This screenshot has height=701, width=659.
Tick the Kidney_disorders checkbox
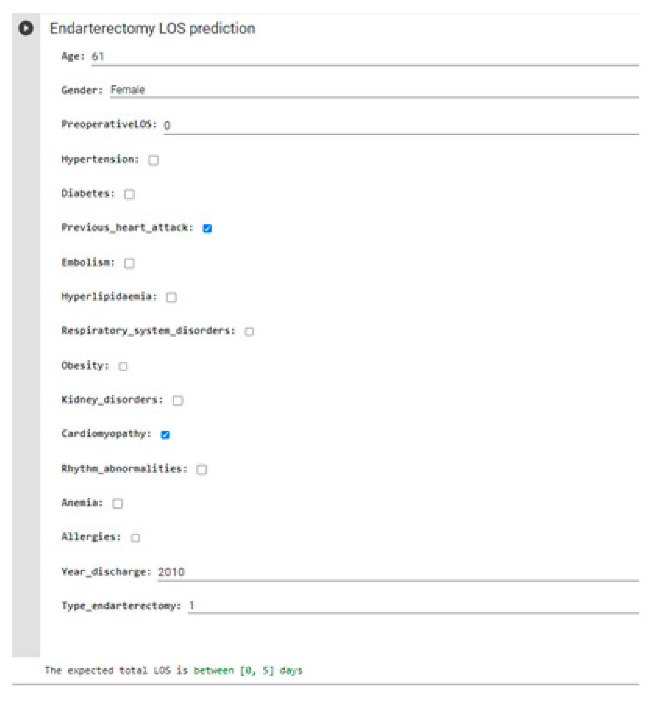tap(178, 400)
